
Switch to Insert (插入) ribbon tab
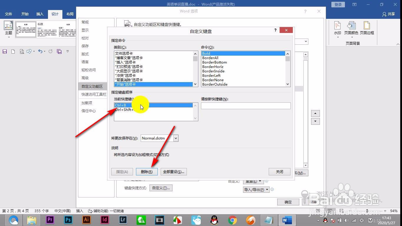pyautogui.click(x=40, y=14)
